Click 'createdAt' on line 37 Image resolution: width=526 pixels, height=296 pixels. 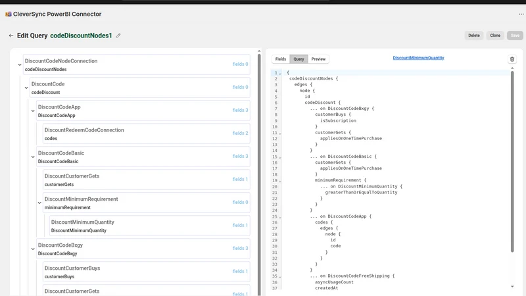pyautogui.click(x=326, y=288)
